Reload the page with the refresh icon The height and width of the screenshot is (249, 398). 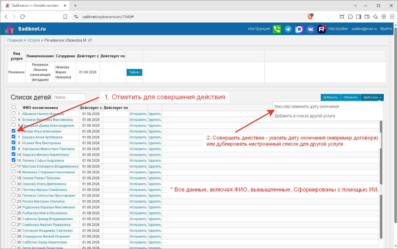coord(23,17)
